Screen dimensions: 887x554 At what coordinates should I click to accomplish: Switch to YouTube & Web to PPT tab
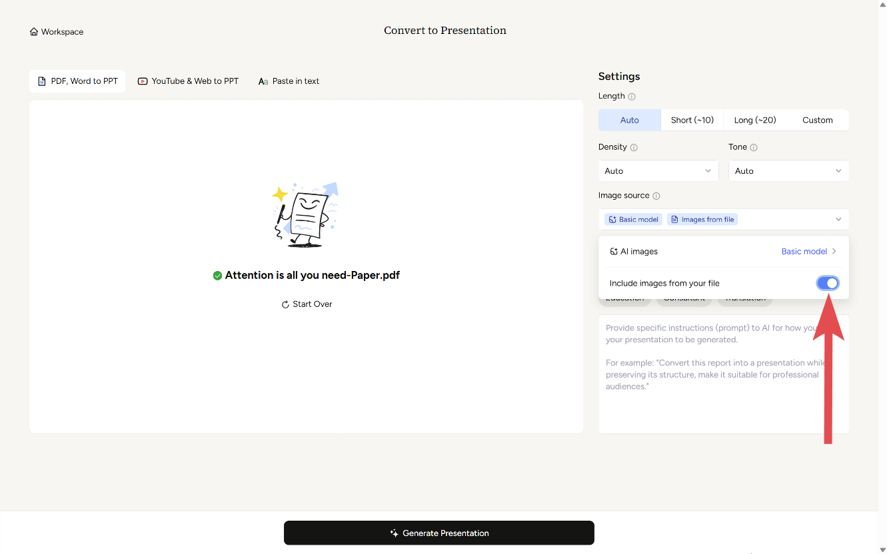(x=188, y=81)
